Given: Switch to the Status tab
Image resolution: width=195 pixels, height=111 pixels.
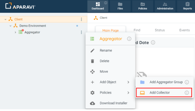Looking at the screenshot, I should [160, 30].
